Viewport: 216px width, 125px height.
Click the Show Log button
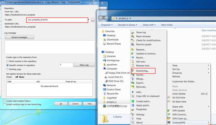(x=84, y=65)
